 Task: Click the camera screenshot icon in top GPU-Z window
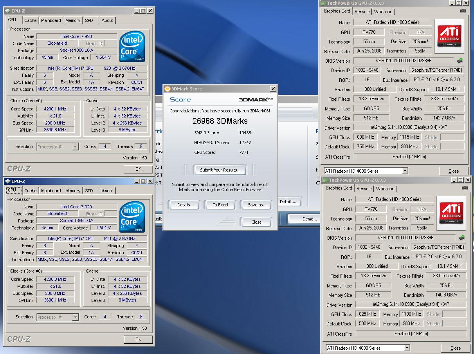pyautogui.click(x=463, y=11)
